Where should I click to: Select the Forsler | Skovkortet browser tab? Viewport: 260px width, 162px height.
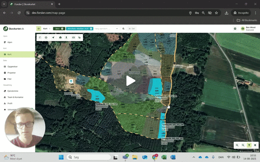(32, 4)
